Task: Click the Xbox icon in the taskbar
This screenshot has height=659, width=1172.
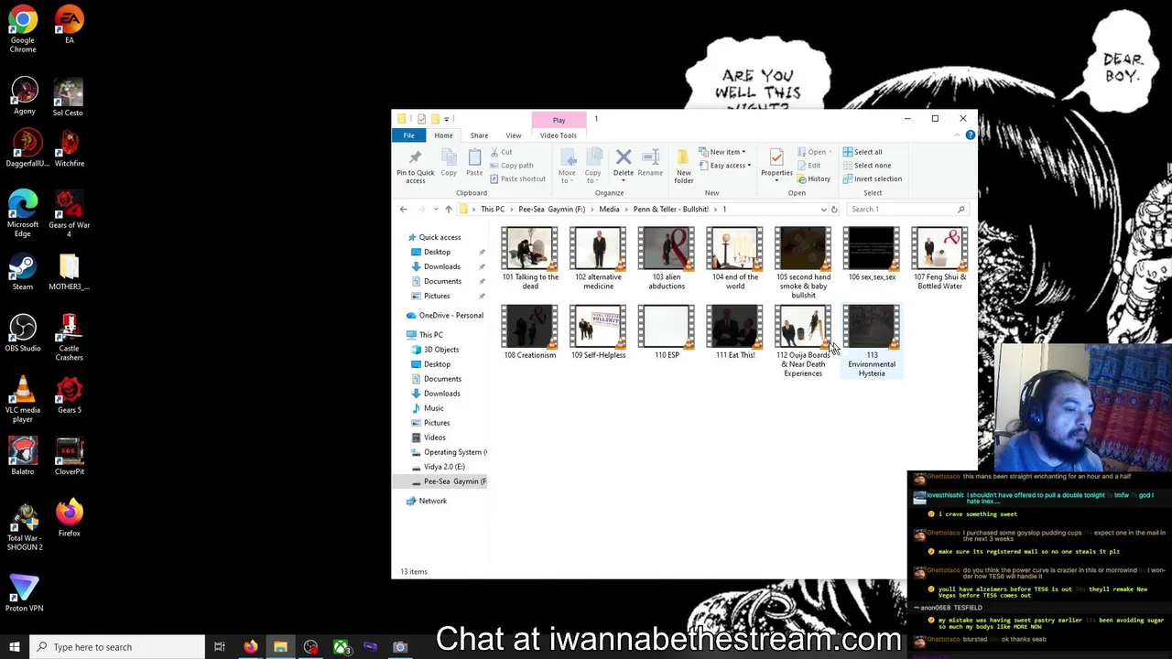Action: pyautogui.click(x=341, y=647)
